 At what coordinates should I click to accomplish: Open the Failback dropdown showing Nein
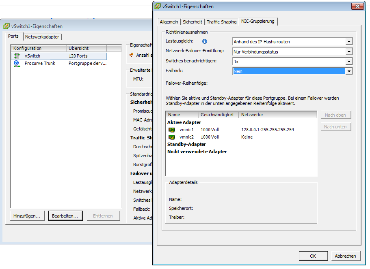[348, 71]
